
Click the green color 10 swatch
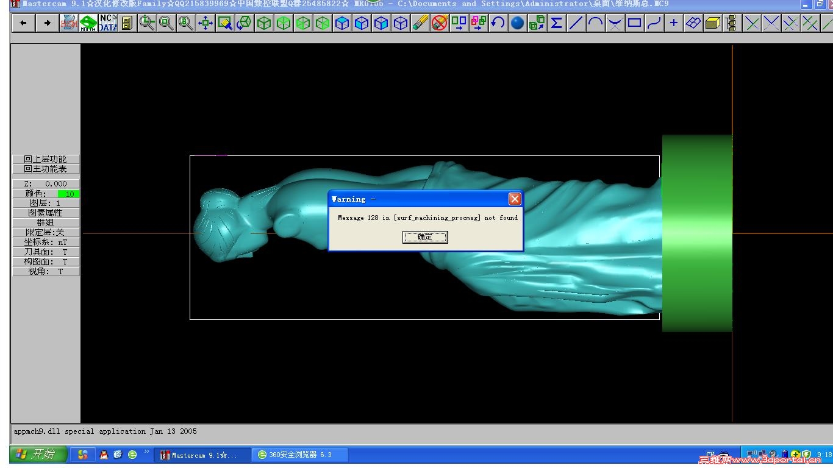click(x=69, y=194)
